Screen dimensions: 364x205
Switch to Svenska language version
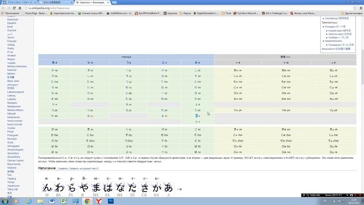click(x=11, y=167)
